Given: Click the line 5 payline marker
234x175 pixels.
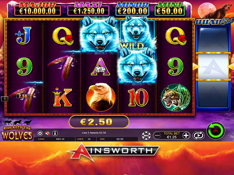Looking at the screenshot, I should (x=5, y=99).
